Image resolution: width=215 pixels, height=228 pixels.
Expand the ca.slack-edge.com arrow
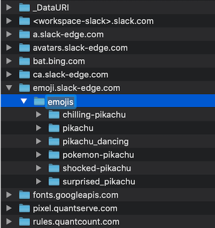9,75
